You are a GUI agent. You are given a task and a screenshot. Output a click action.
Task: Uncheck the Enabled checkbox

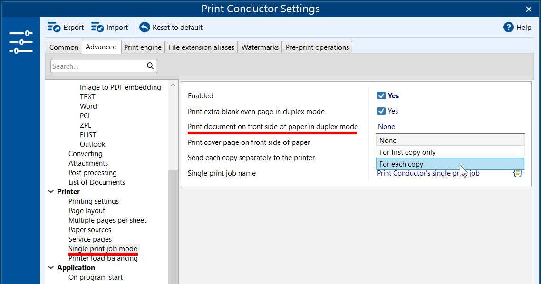coord(381,95)
